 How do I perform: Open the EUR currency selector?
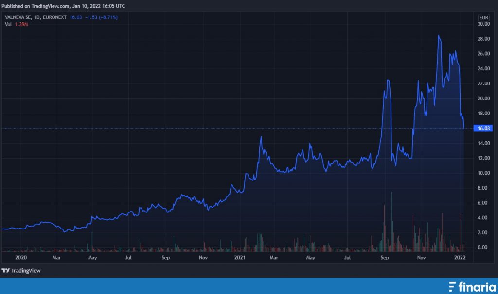pyautogui.click(x=483, y=17)
